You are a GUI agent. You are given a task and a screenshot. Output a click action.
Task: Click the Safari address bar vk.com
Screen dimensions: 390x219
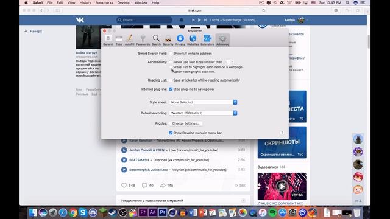[195, 10]
